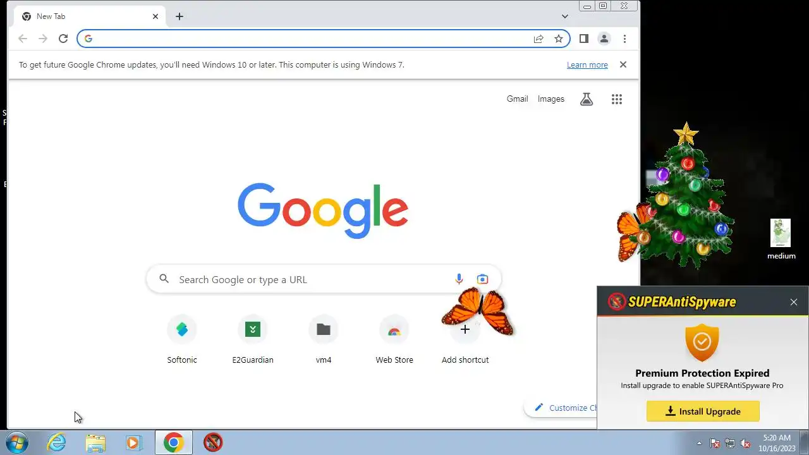The height and width of the screenshot is (455, 809).
Task: Click the search magnifier icon in the search box
Action: (164, 279)
